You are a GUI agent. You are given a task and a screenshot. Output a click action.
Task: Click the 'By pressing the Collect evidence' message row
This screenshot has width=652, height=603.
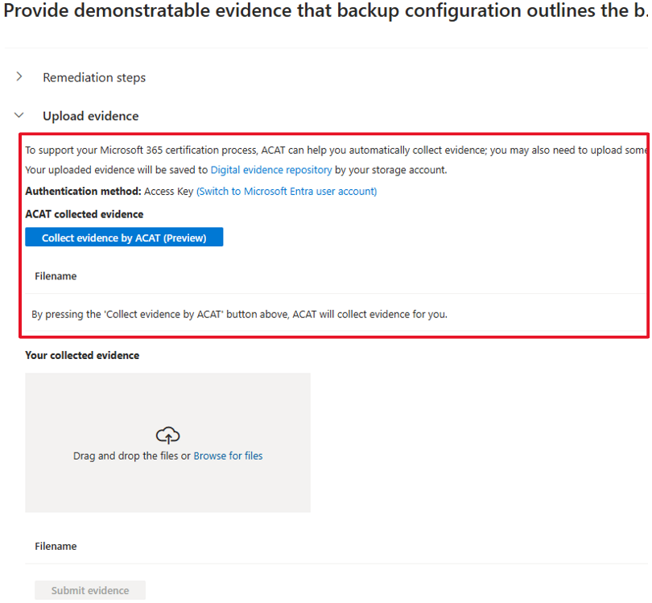(336, 315)
